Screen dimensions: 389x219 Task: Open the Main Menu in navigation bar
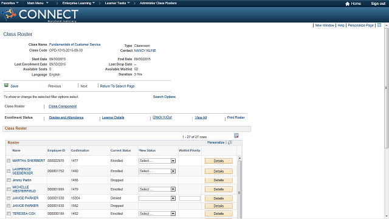[38, 3]
